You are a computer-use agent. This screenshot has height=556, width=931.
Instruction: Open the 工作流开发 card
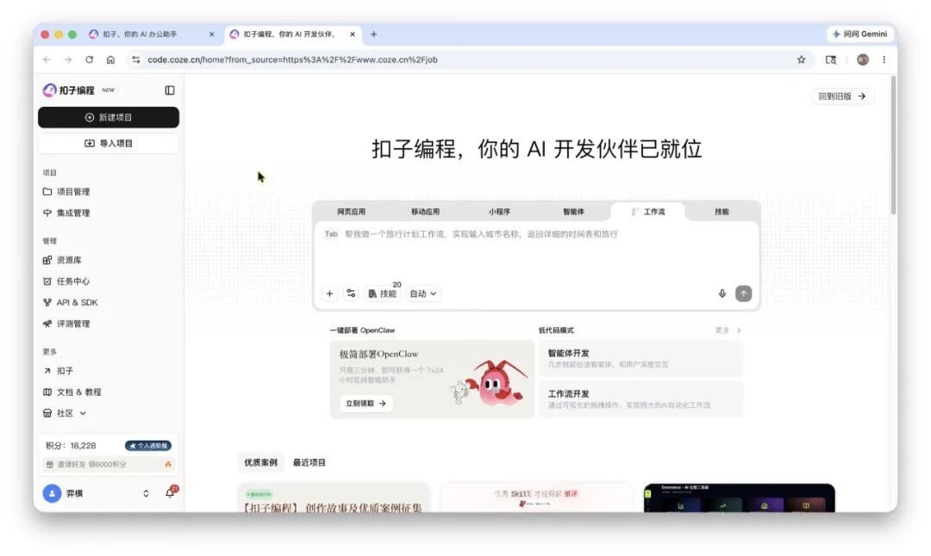pos(640,398)
